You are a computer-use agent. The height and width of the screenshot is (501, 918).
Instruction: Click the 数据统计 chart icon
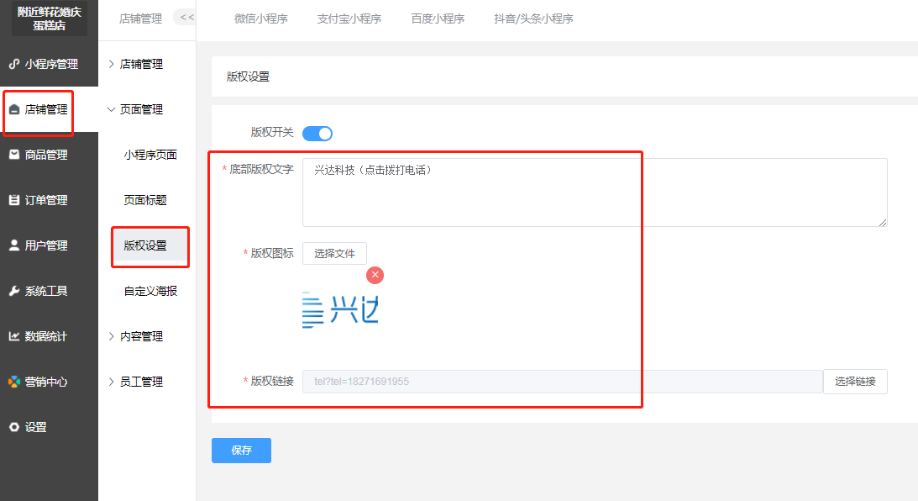coord(14,336)
